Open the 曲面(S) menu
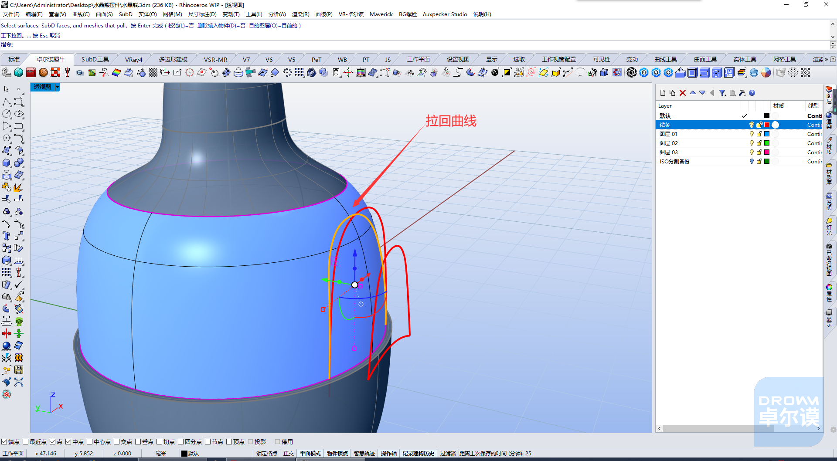This screenshot has height=461, width=837. point(104,14)
